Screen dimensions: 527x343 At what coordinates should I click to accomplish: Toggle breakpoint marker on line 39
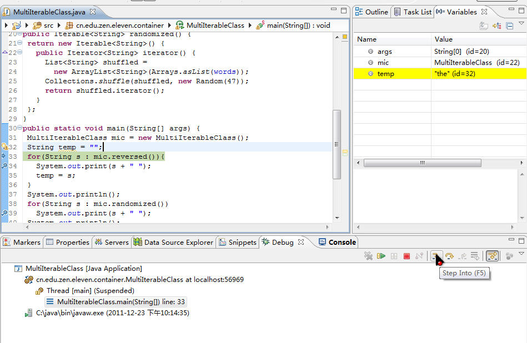pos(4,213)
